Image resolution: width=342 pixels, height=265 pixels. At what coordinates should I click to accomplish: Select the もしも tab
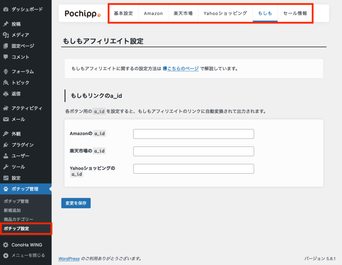click(265, 13)
